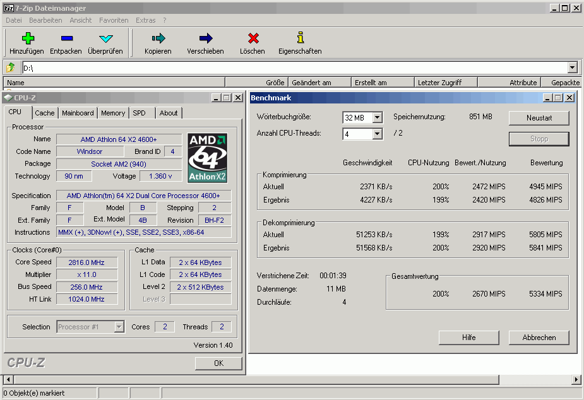Screen dimensions: 584x400
Task: Open the Anzahl CPU-Threads dropdown
Action: point(377,134)
